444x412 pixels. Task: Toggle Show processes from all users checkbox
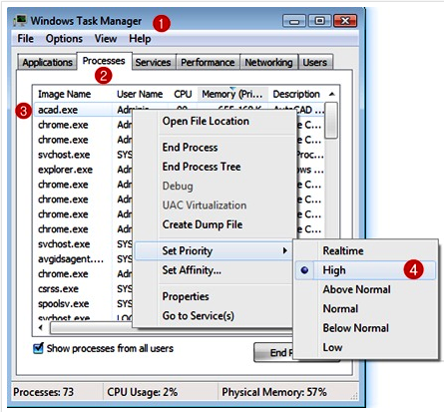(38, 348)
